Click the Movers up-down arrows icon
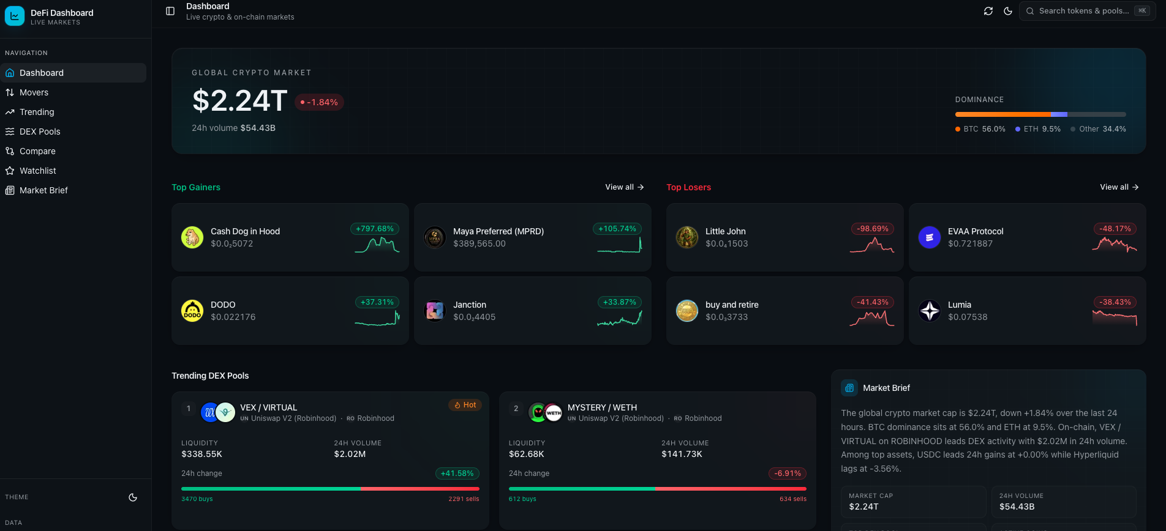The width and height of the screenshot is (1166, 531). (x=10, y=92)
